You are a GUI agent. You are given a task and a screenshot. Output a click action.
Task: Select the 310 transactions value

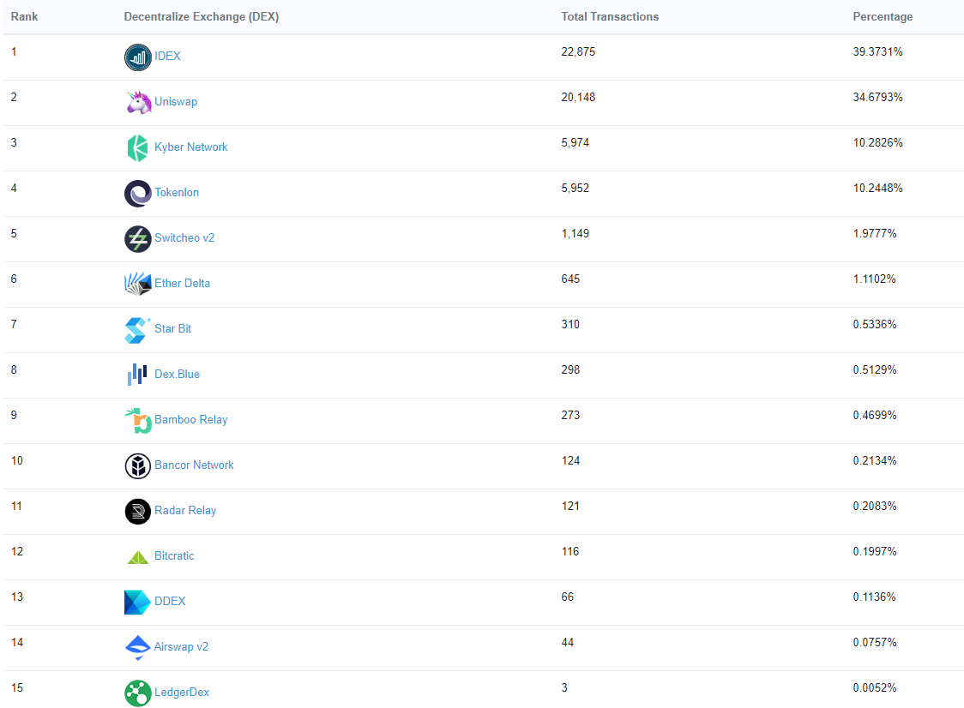[x=570, y=325]
